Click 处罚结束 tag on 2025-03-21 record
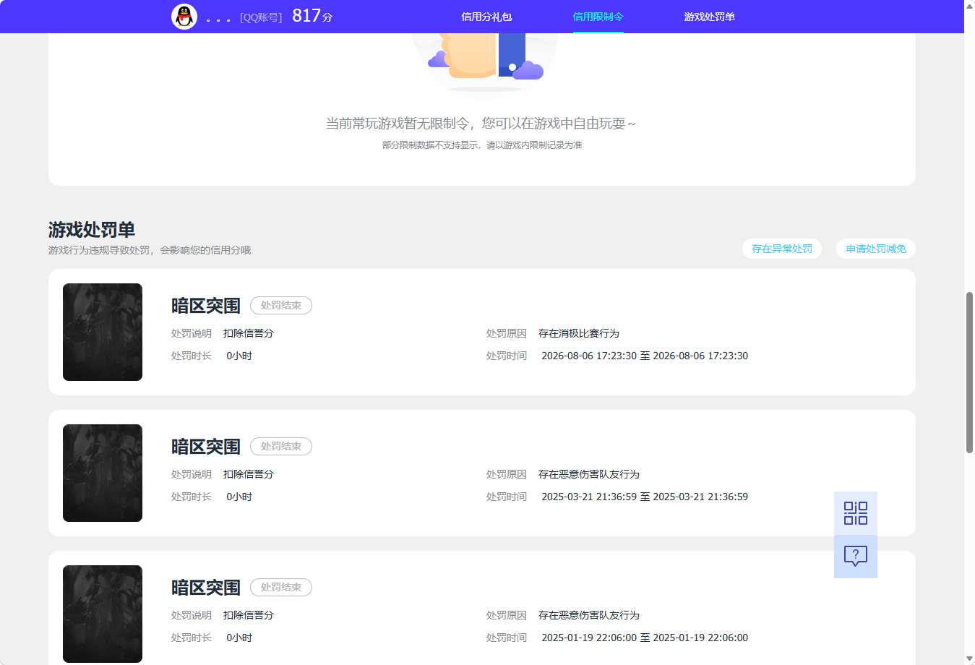The image size is (975, 665). 281,447
